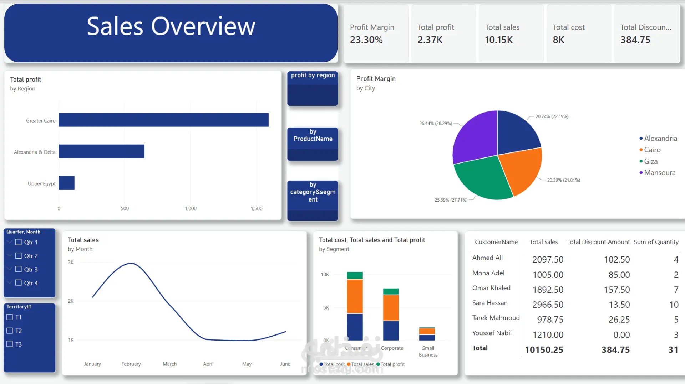The height and width of the screenshot is (384, 685).
Task: Check the Qtr 2 checkbox
Action: tap(19, 256)
